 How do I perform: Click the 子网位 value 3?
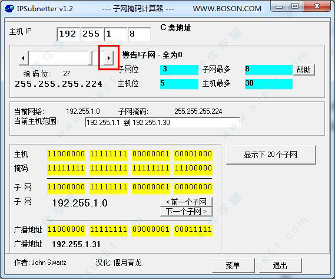(179, 70)
